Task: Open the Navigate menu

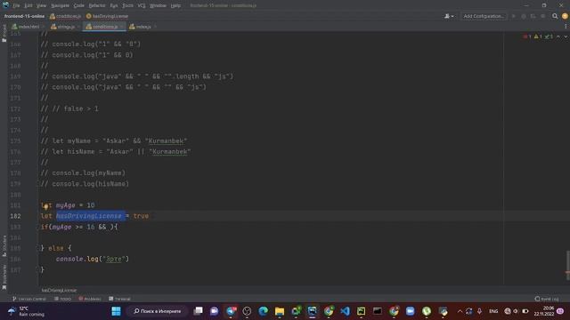Action: pos(60,5)
